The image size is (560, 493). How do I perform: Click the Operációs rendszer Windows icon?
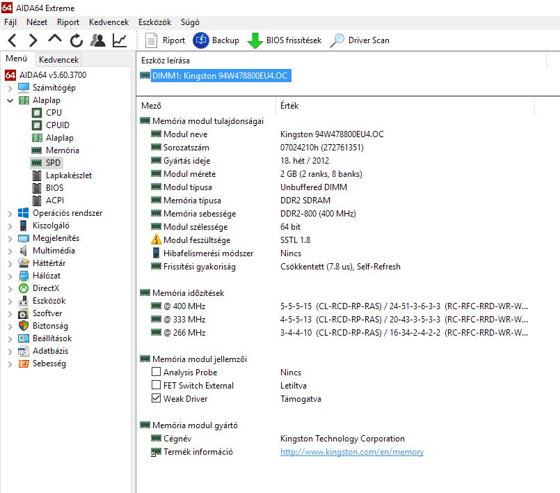(x=23, y=213)
